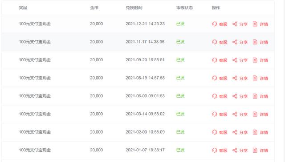Open 详情 link for 2021-09-23 exchange

(264, 60)
